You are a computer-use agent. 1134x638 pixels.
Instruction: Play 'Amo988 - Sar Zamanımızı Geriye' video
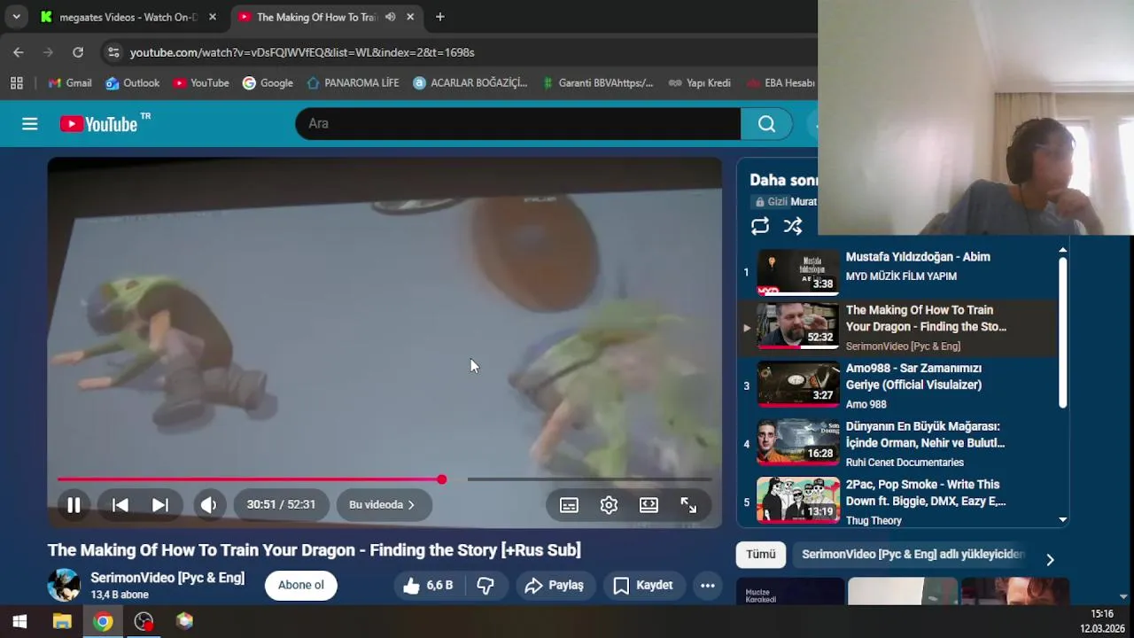(897, 385)
